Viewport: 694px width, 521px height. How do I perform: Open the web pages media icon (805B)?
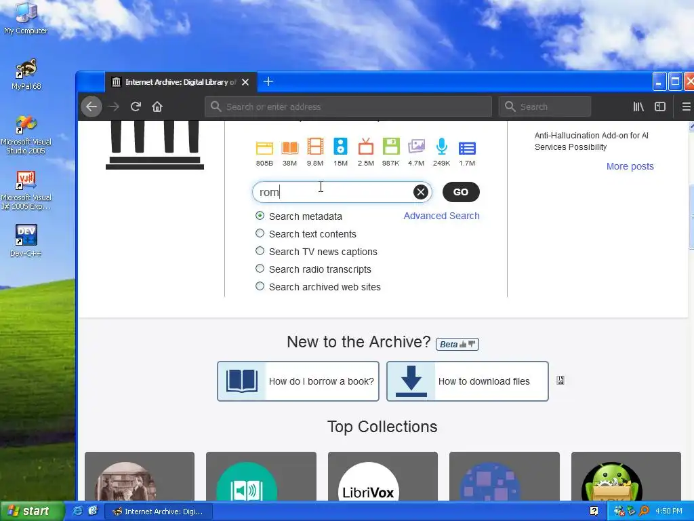coord(264,147)
